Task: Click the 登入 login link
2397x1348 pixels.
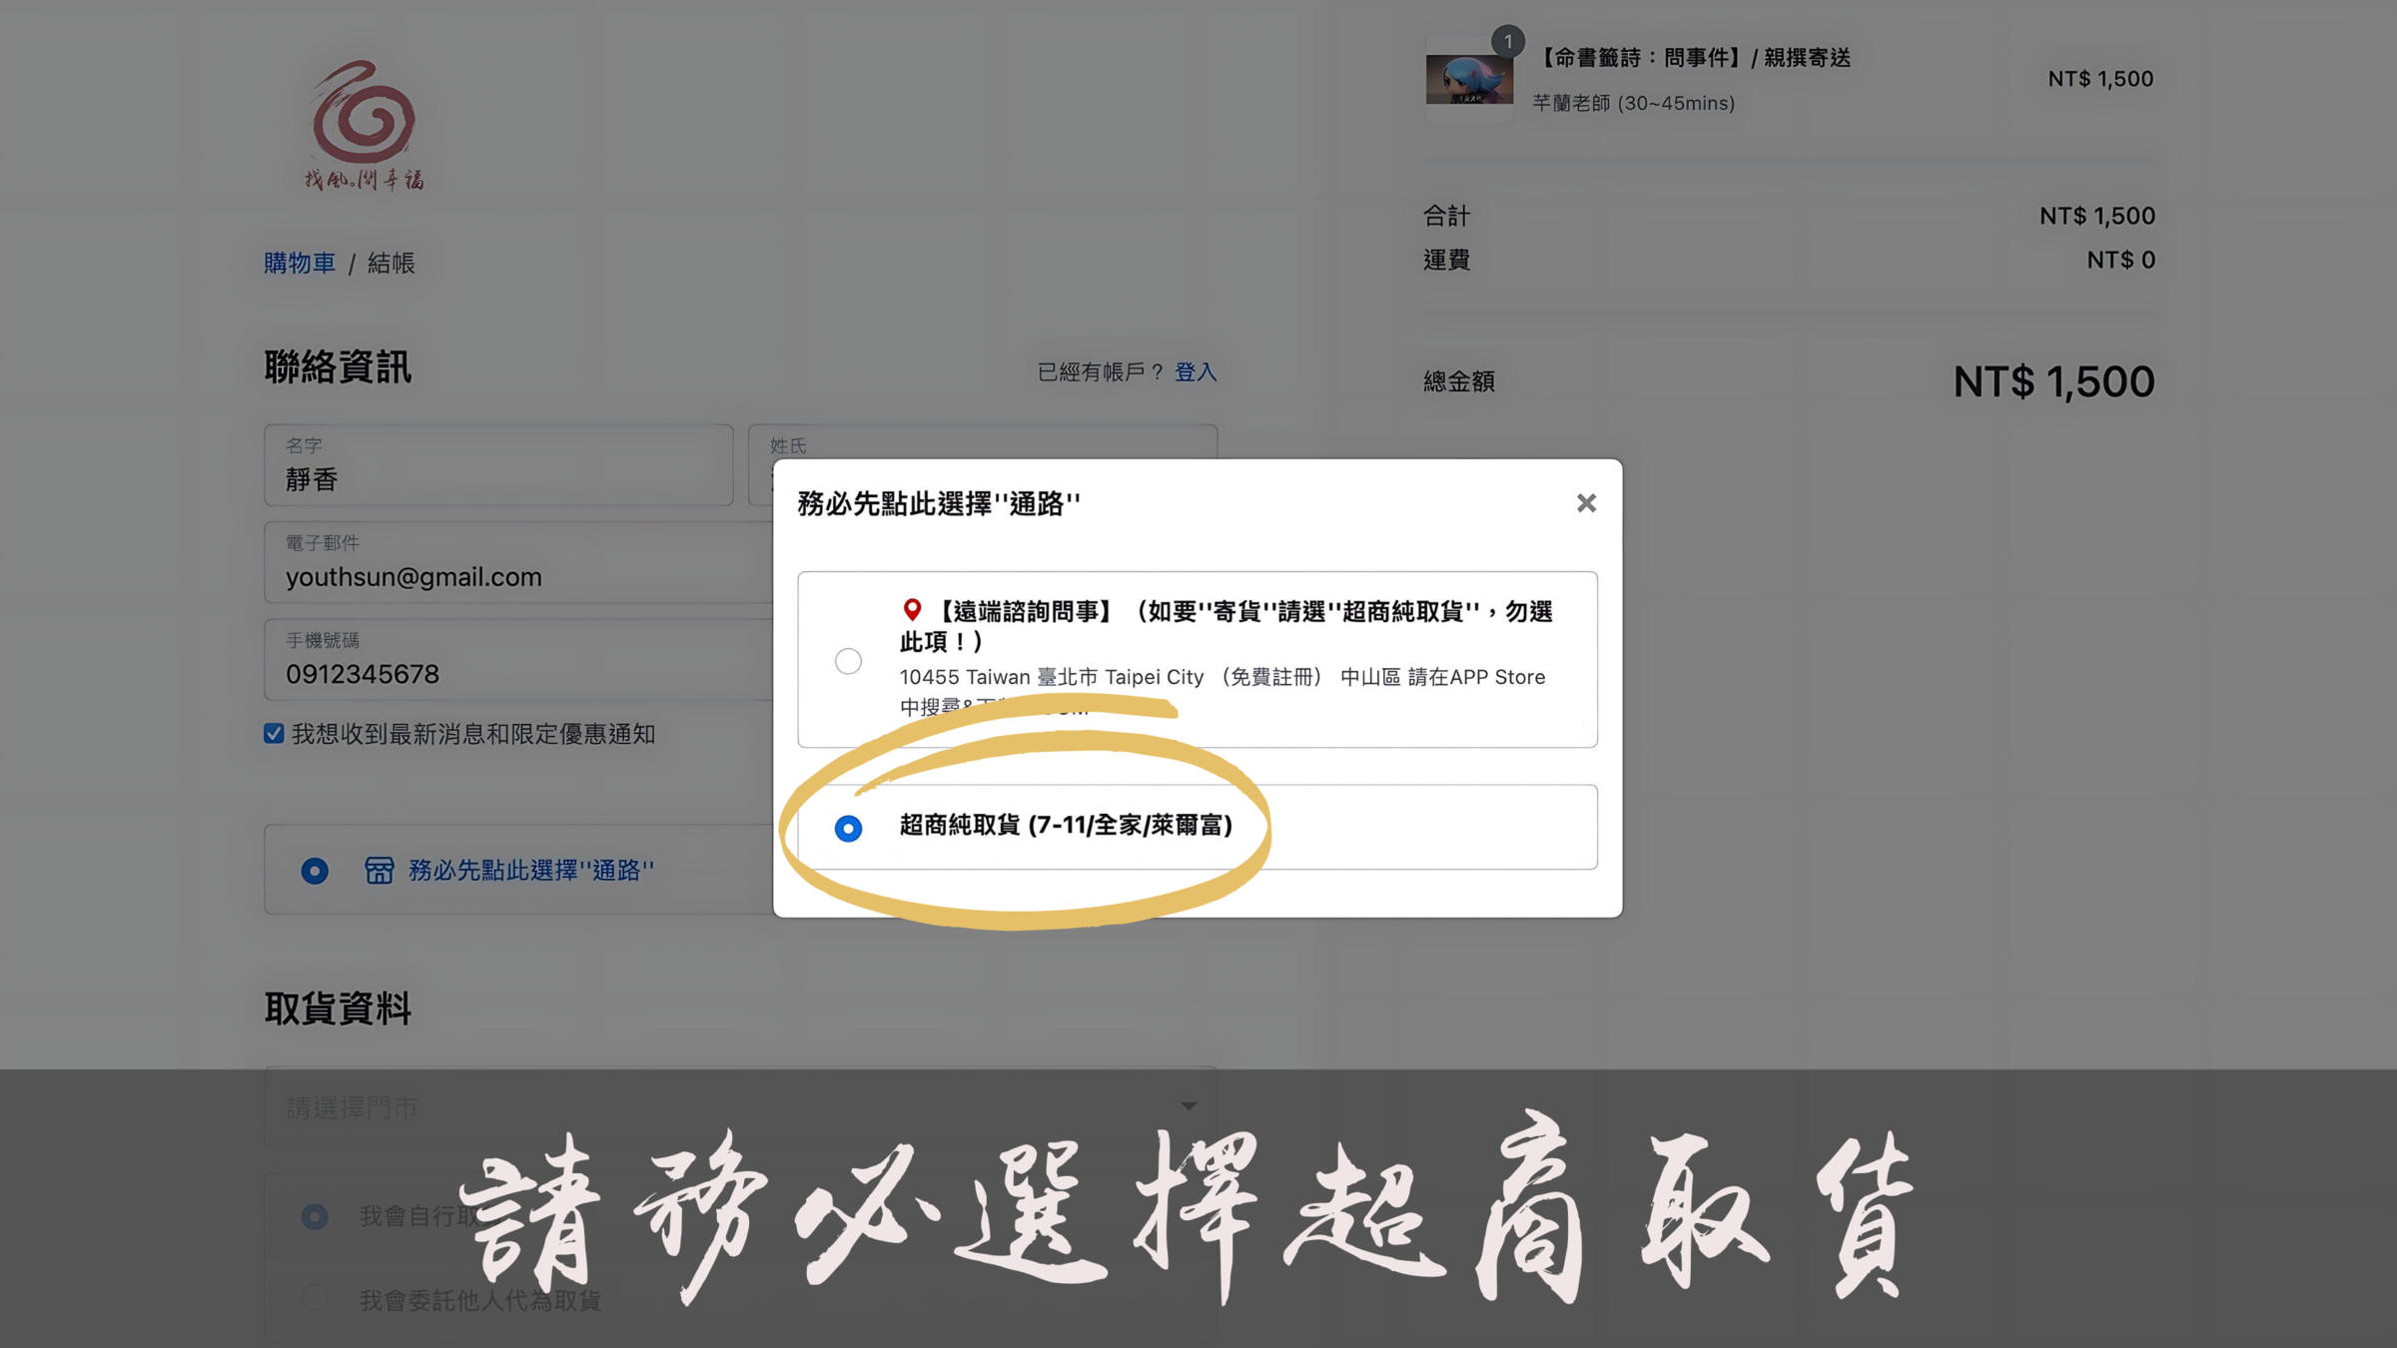Action: coord(1196,371)
